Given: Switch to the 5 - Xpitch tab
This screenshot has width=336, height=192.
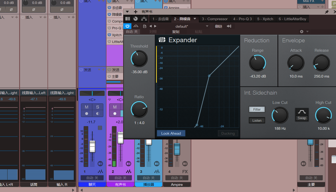Looking at the screenshot, I should coord(265,19).
